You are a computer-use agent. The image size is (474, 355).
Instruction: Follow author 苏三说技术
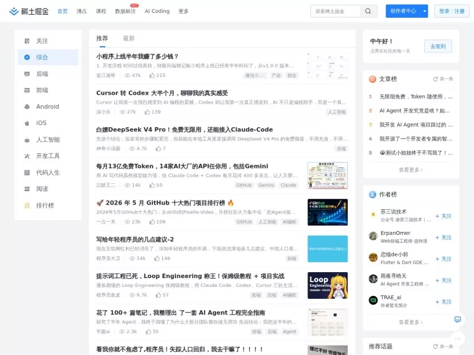point(443,216)
